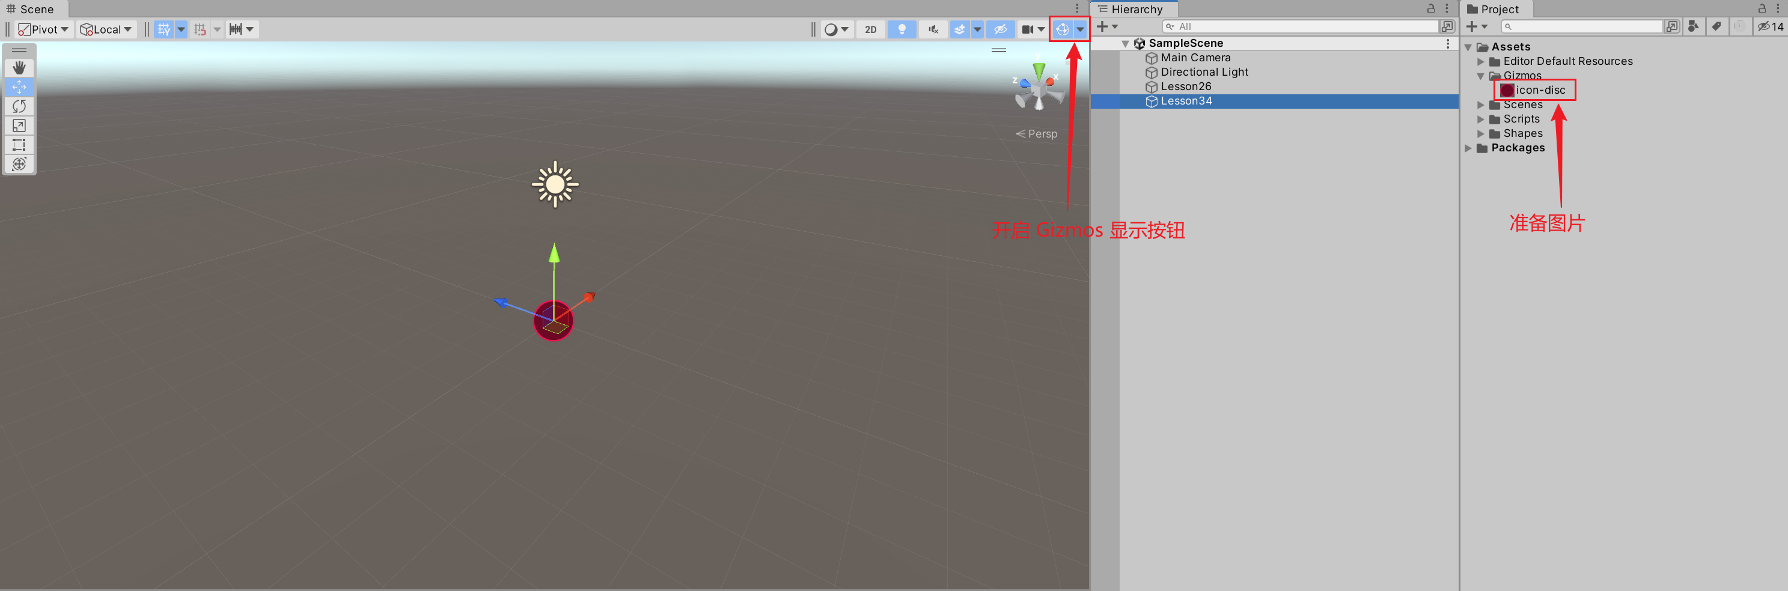Toggle Project panel lock
1788x591 pixels.
click(x=1762, y=8)
